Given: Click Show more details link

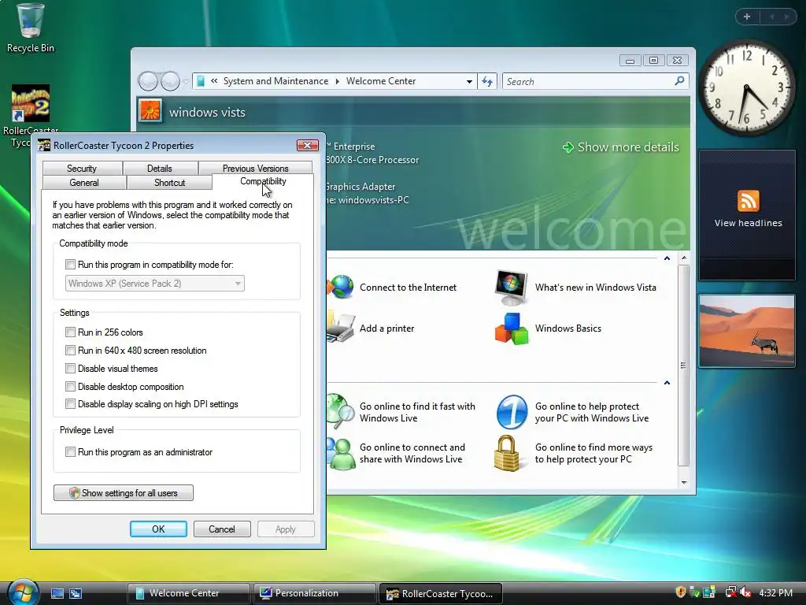Looking at the screenshot, I should pos(621,147).
